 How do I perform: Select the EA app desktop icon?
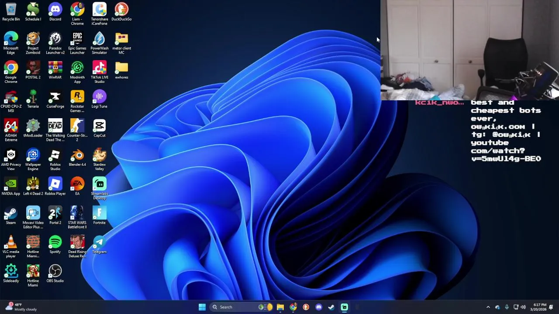click(77, 187)
